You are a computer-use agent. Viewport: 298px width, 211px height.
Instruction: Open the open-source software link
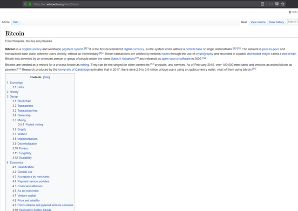click(x=176, y=59)
